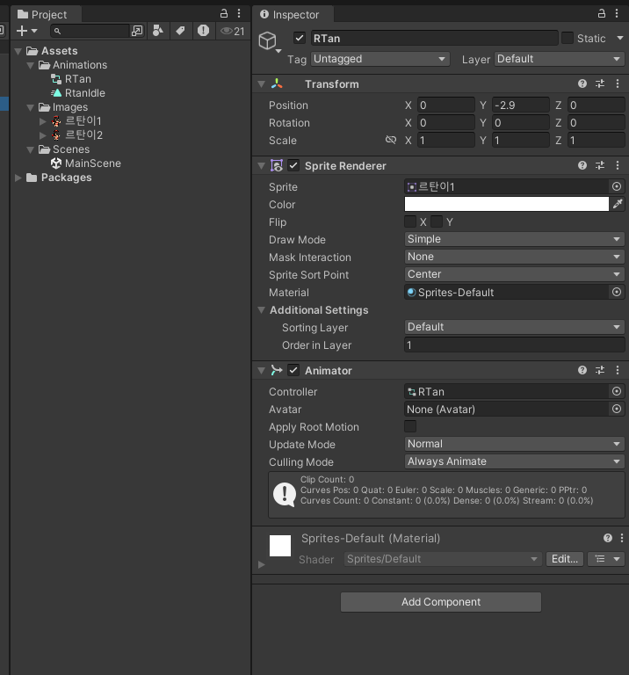629x675 pixels.
Task: Open Sprite Renderer presets icon
Action: 600,165
